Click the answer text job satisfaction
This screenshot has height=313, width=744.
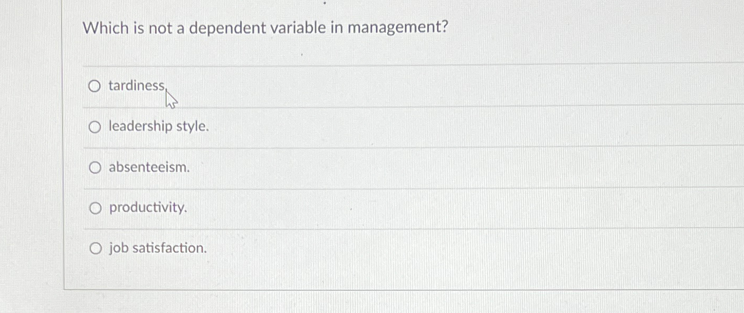click(157, 248)
